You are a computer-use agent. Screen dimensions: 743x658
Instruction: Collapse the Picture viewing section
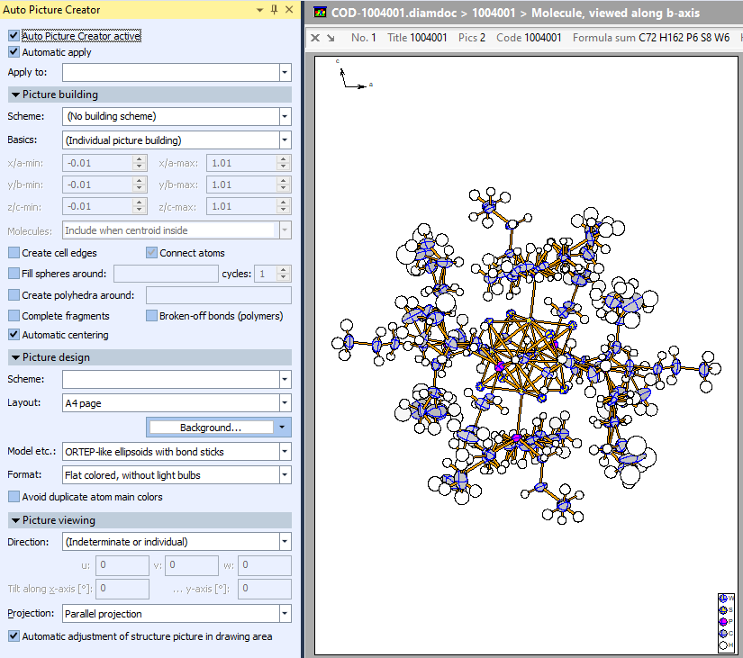tap(14, 519)
